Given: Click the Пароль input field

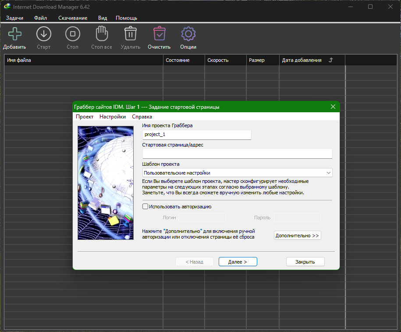Looking at the screenshot, I should point(298,218).
